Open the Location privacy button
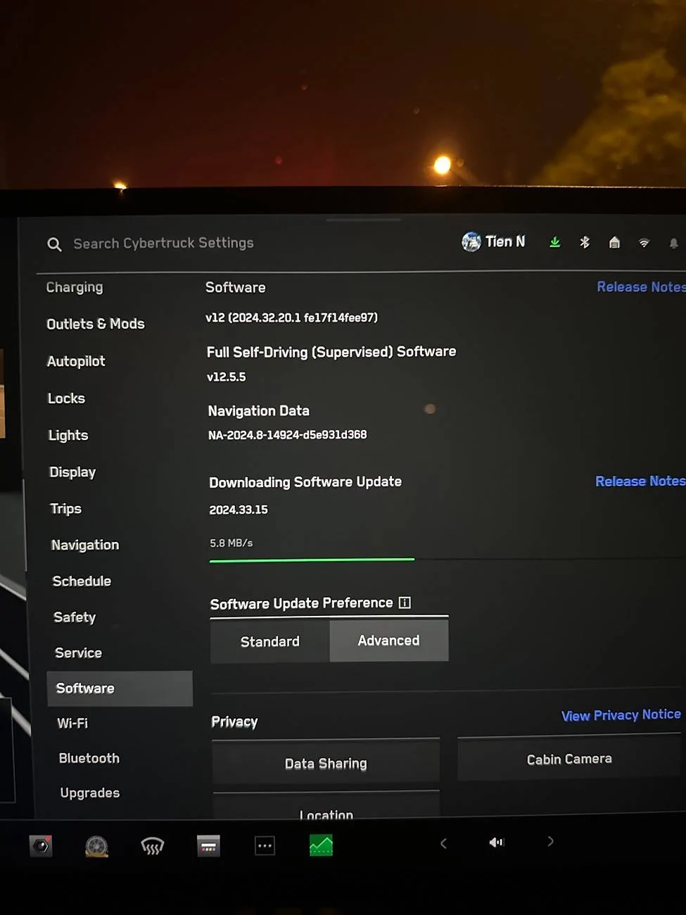The width and height of the screenshot is (686, 915). point(326,807)
